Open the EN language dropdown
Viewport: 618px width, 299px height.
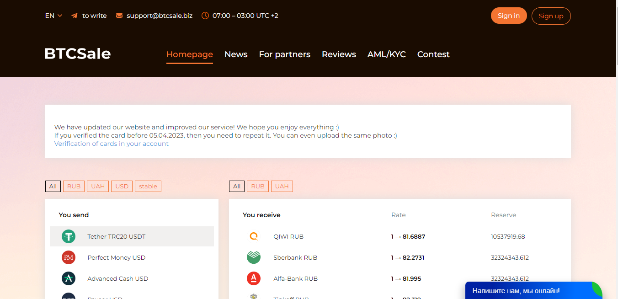click(x=53, y=16)
